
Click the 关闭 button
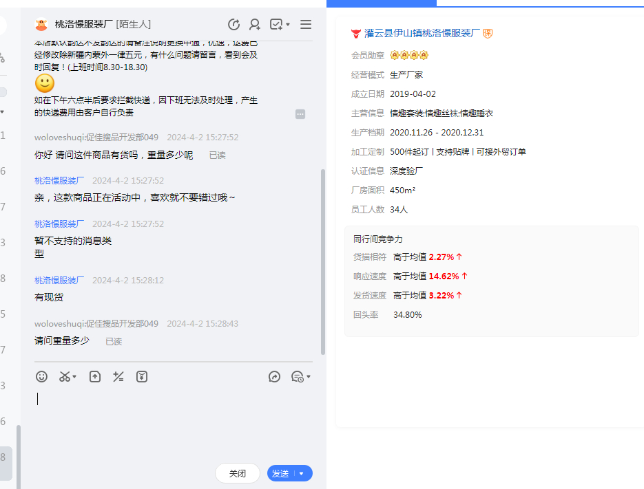pyautogui.click(x=238, y=473)
